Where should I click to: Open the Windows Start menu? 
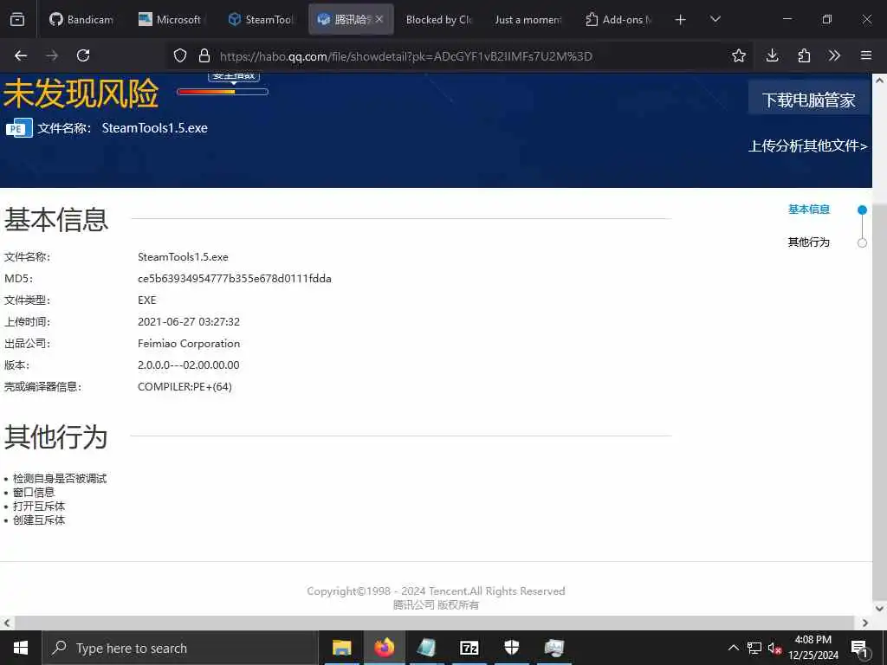[x=21, y=648]
